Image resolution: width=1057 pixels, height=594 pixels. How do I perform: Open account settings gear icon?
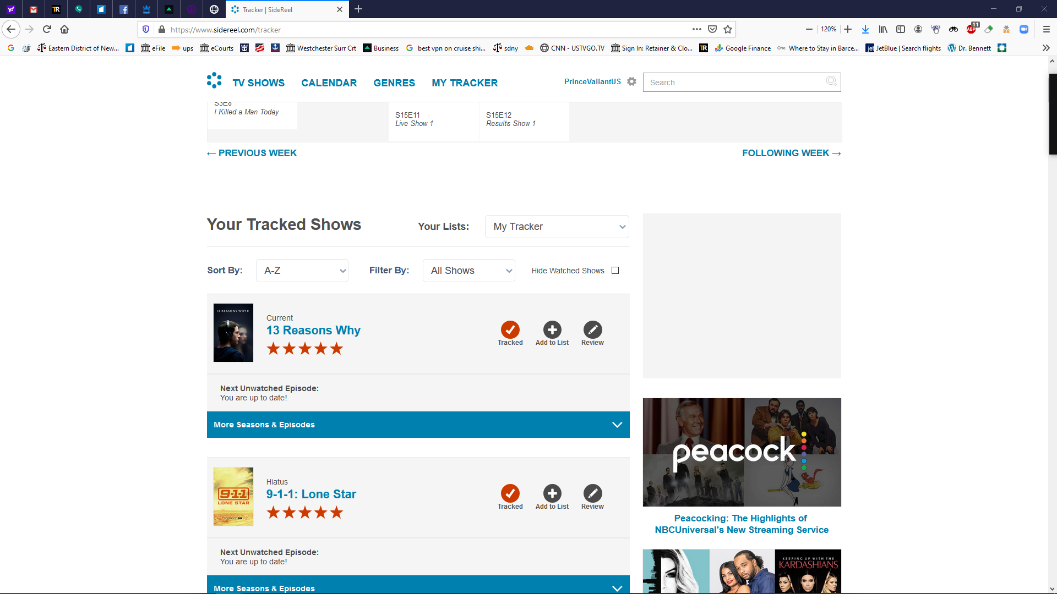631,81
